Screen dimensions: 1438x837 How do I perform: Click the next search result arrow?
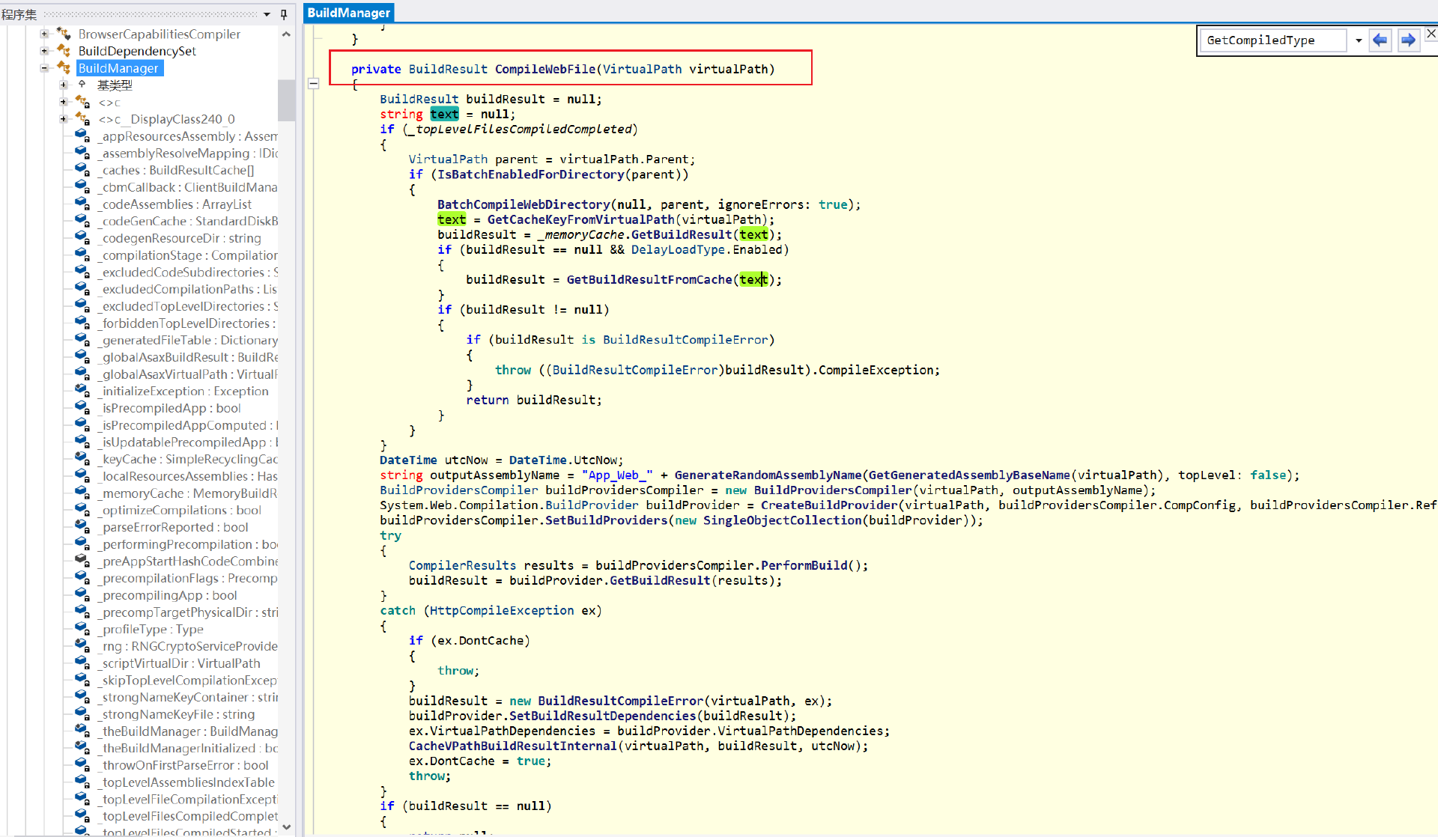tap(1408, 40)
